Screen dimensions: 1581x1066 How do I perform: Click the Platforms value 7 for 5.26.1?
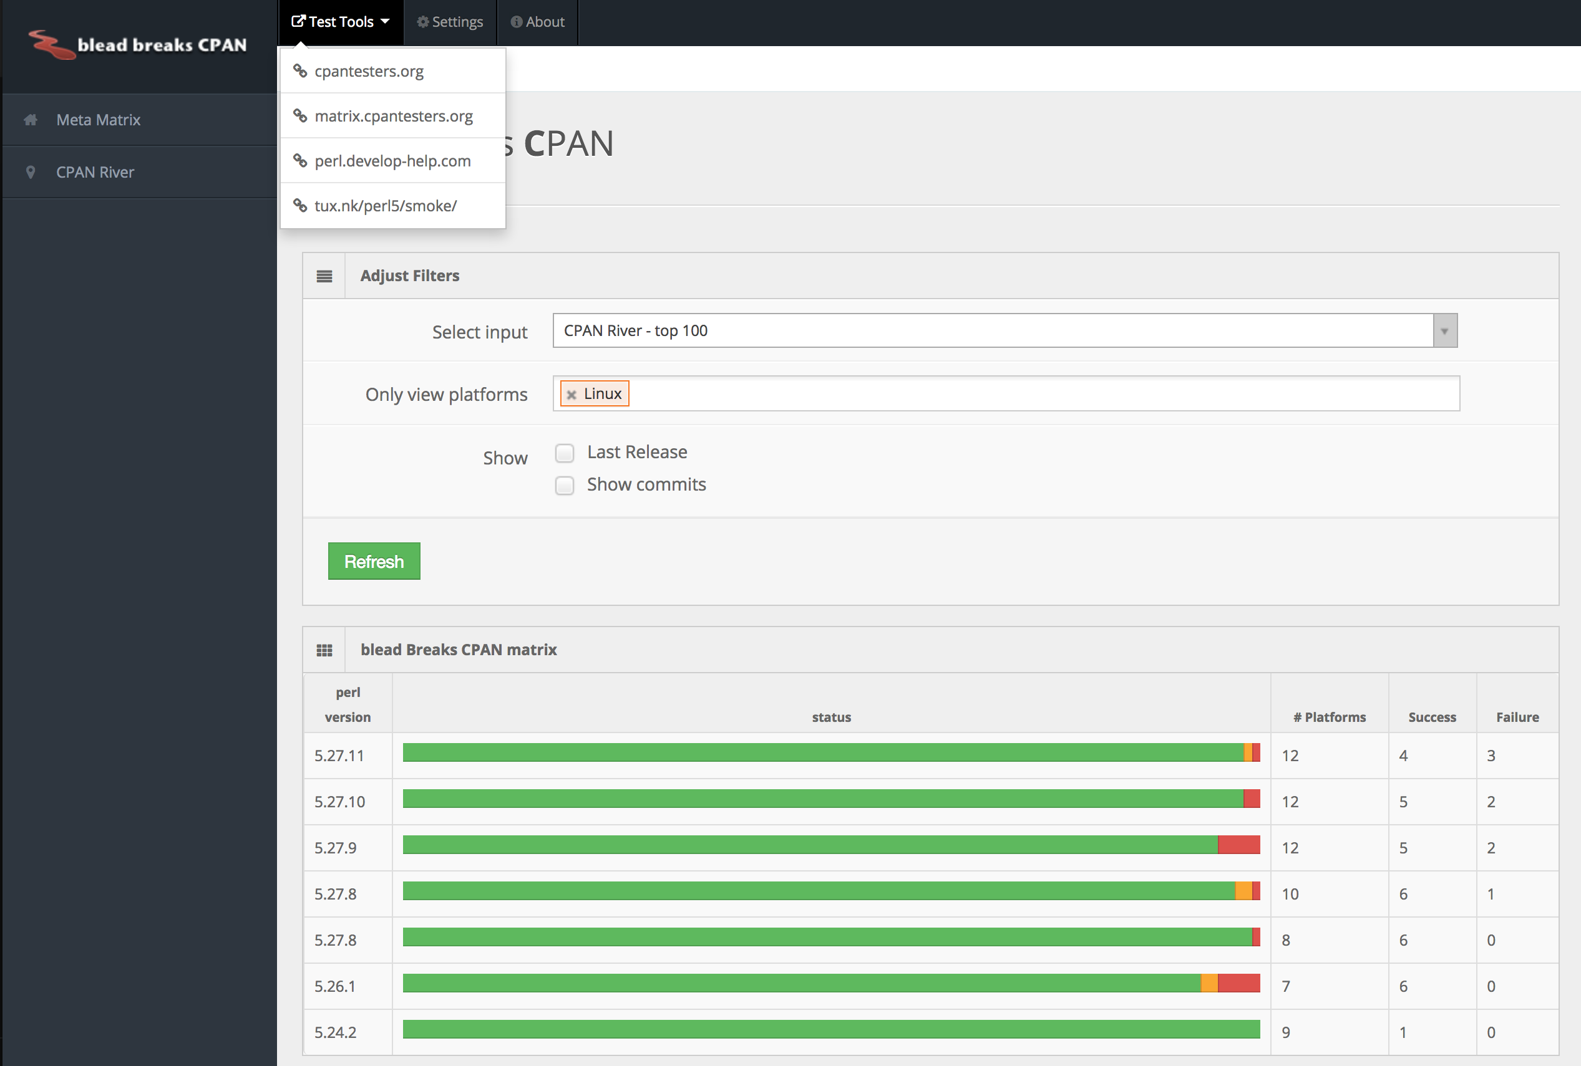click(1286, 986)
